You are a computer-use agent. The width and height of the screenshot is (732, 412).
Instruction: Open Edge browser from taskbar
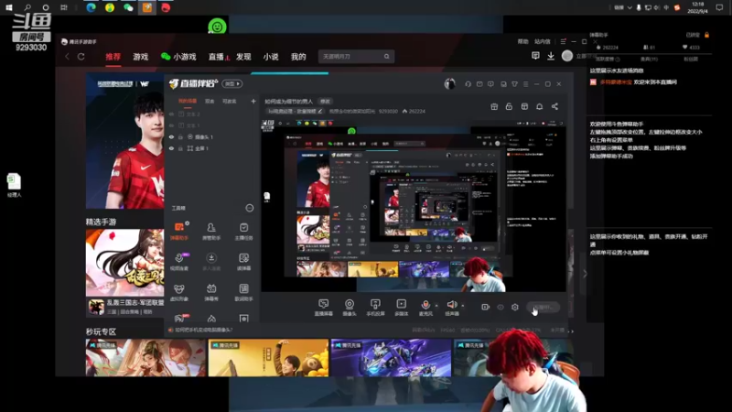coord(91,7)
